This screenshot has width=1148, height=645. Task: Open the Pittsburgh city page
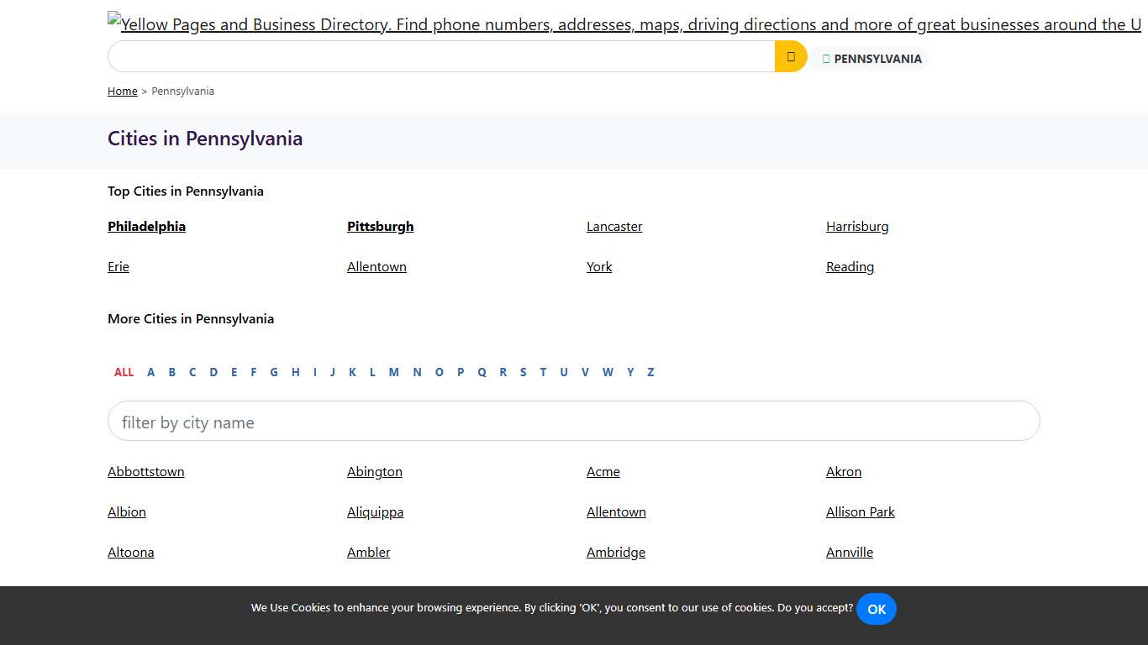tap(380, 226)
